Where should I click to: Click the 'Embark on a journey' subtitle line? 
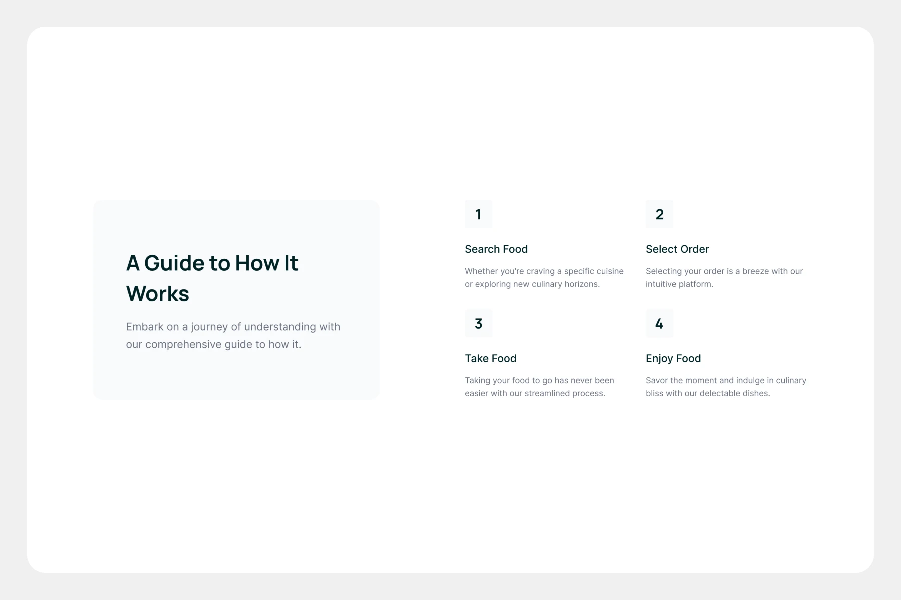(233, 327)
